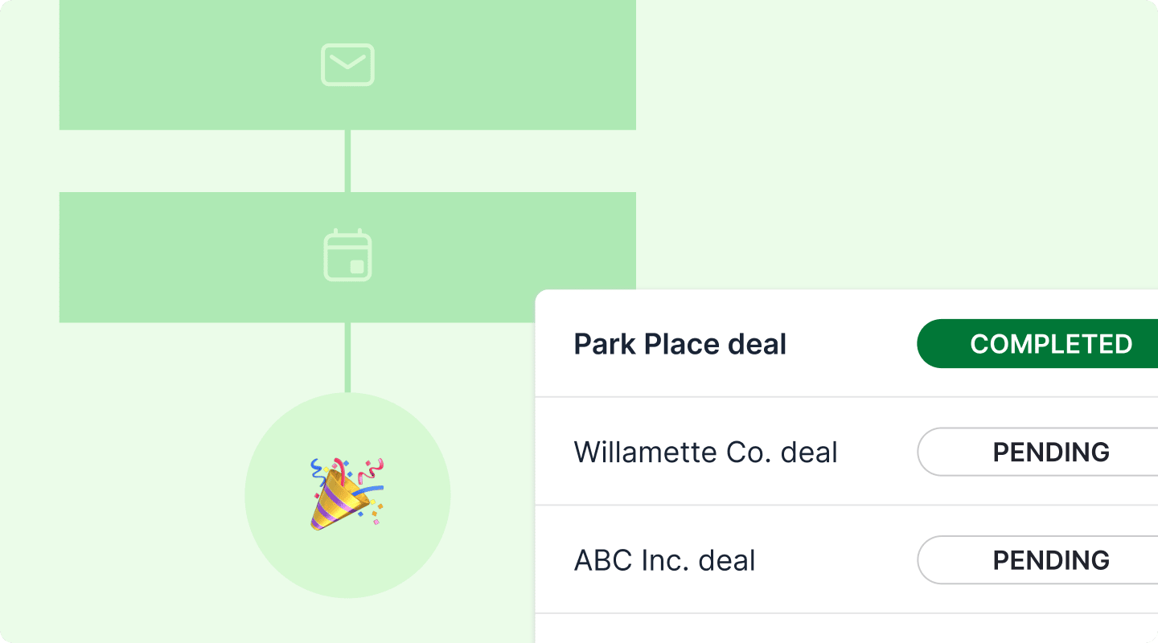Viewport: 1158px width, 643px height.
Task: Click connector line between email and calendar steps
Action: coord(347,161)
